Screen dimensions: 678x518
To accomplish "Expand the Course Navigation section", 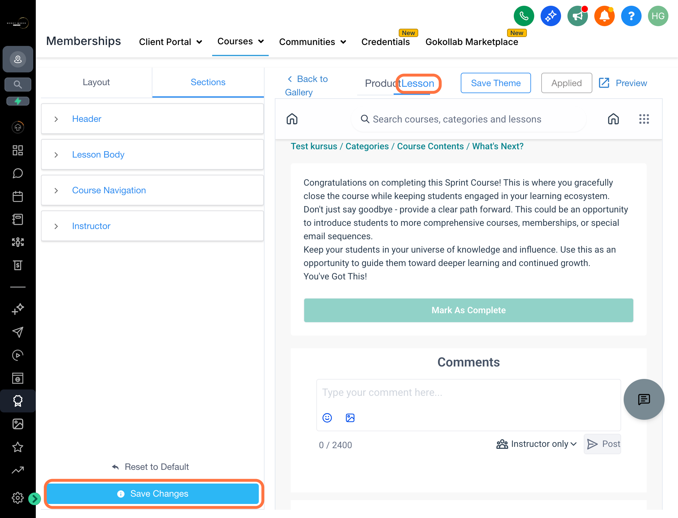I will [x=152, y=190].
